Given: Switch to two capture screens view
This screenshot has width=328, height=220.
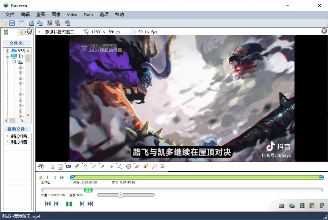Looking at the screenshot, I should pyautogui.click(x=57, y=23).
